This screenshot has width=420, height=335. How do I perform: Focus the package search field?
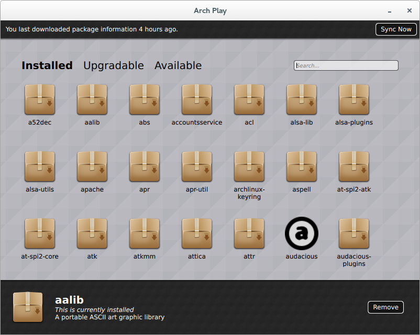click(346, 65)
